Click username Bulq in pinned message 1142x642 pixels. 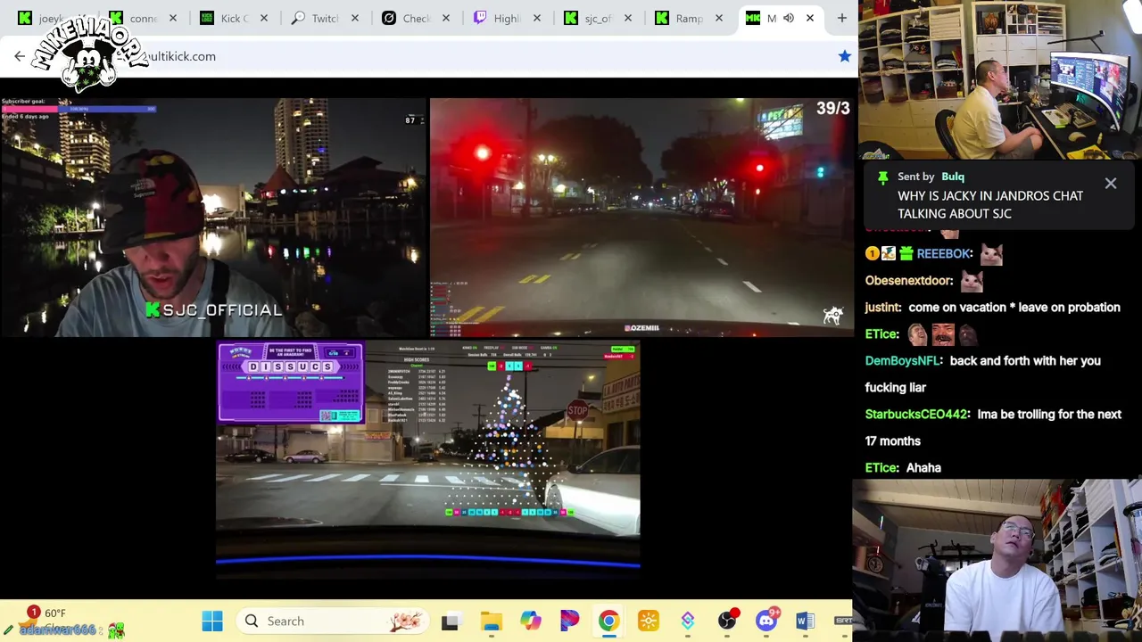(x=953, y=177)
